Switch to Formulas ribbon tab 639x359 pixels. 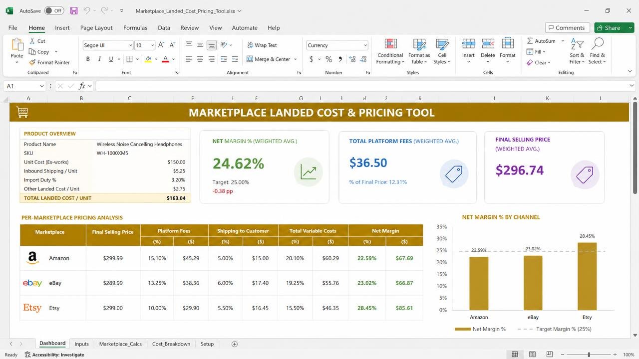[x=135, y=28]
